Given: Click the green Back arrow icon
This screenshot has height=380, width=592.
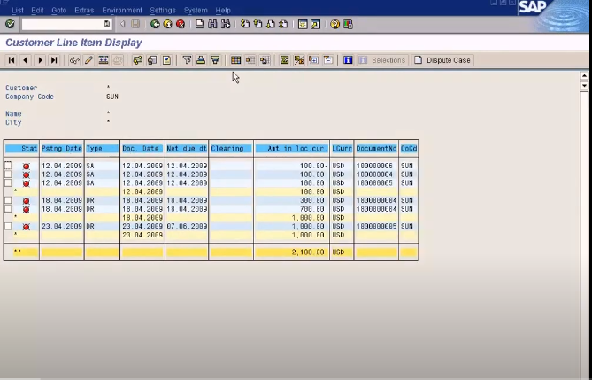Looking at the screenshot, I should tap(155, 24).
